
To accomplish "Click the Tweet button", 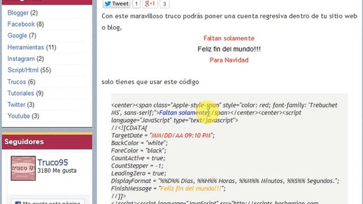I will (116, 4).
